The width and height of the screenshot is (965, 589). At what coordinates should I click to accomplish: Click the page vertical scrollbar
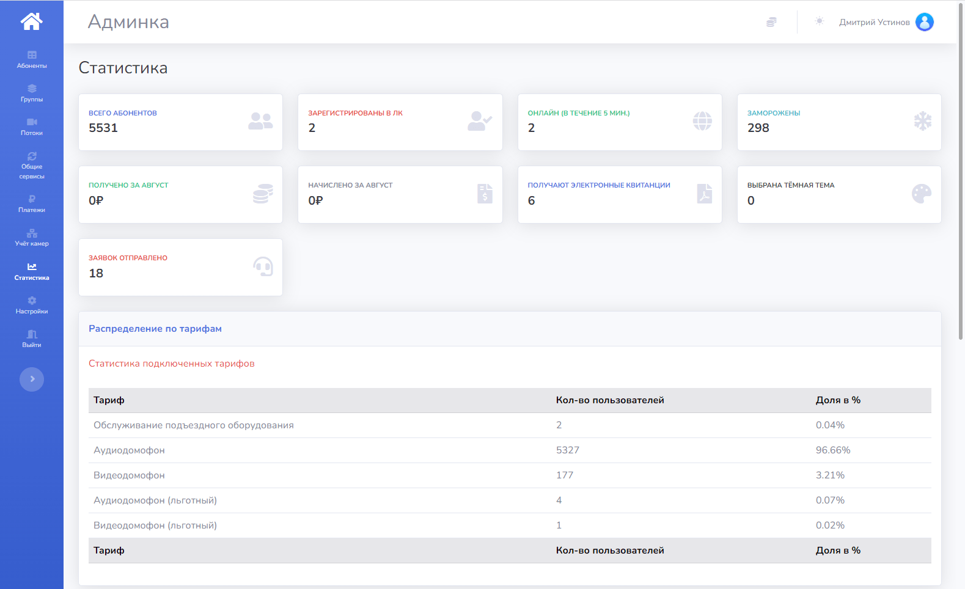960,171
